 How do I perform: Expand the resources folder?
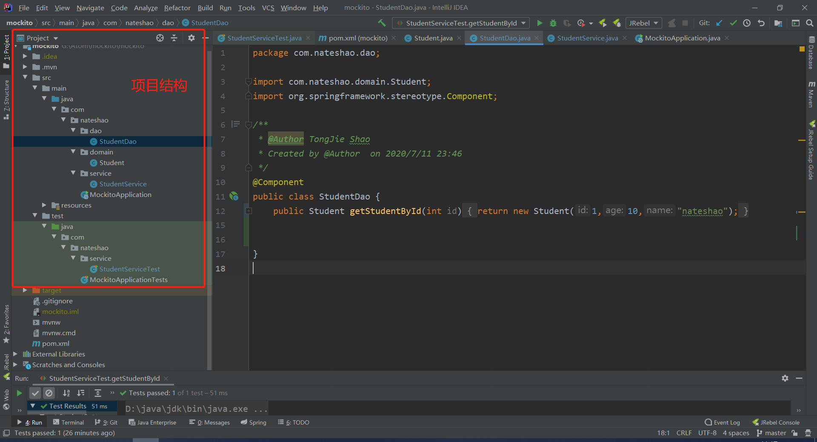[44, 205]
